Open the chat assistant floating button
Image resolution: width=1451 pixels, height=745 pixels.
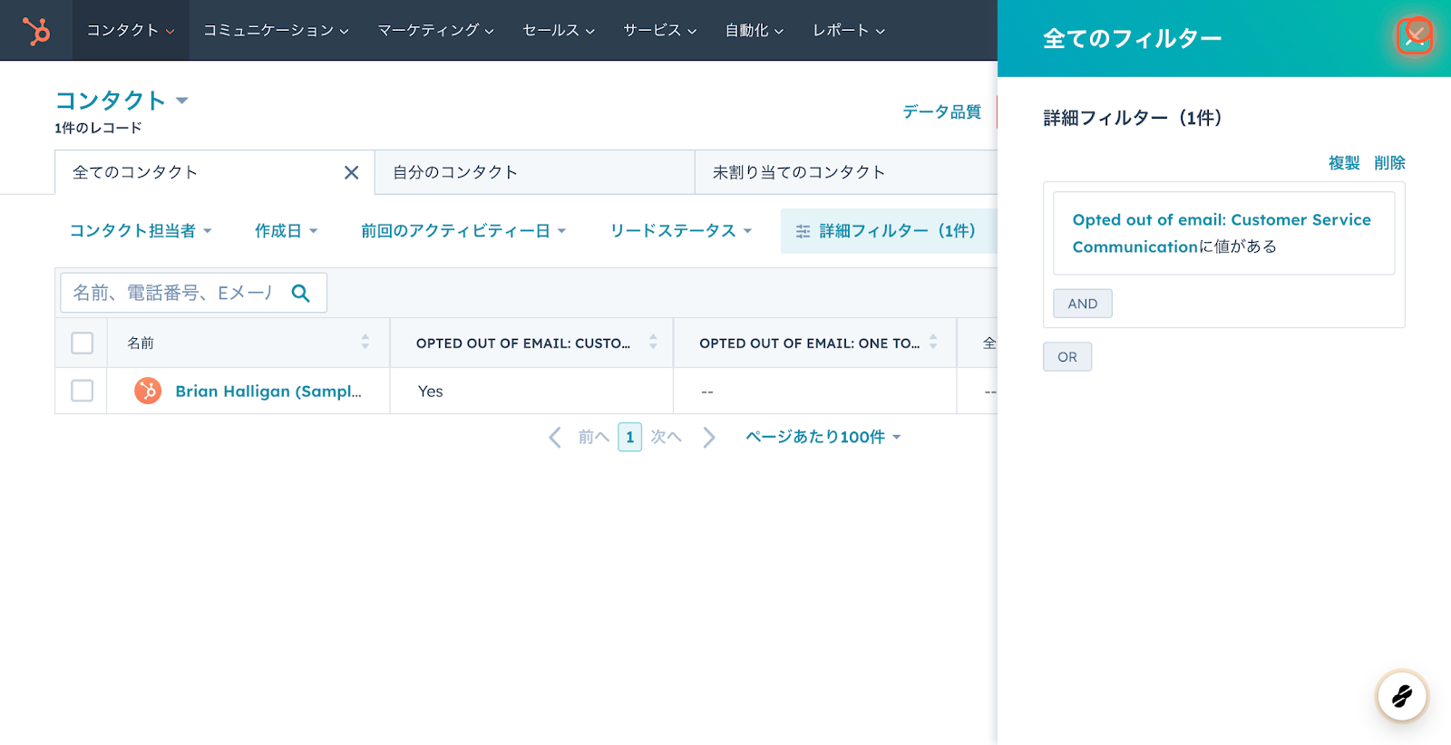pyautogui.click(x=1402, y=696)
